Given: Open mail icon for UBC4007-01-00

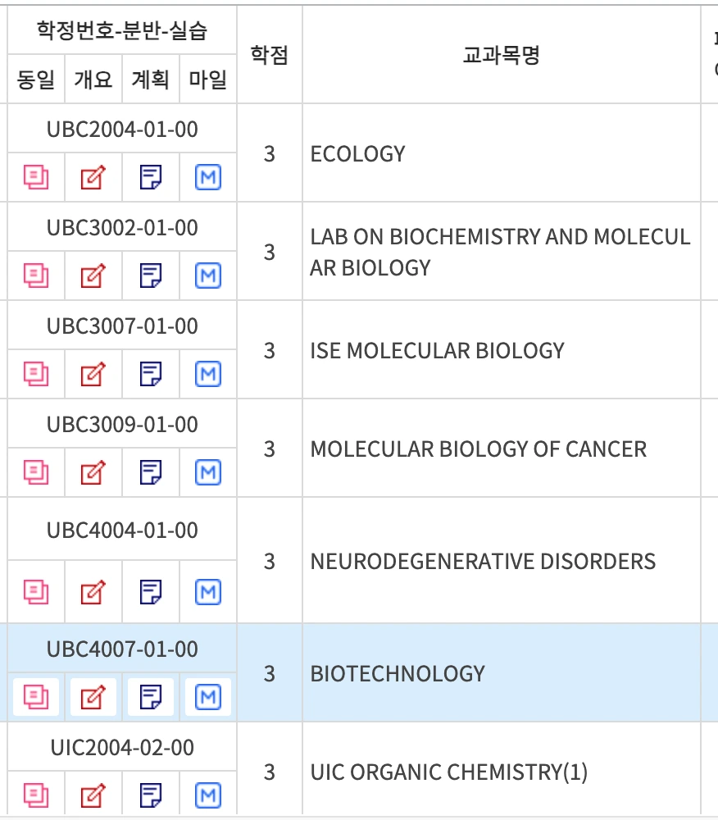Looking at the screenshot, I should click(208, 696).
